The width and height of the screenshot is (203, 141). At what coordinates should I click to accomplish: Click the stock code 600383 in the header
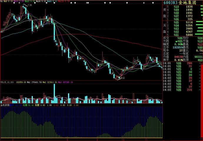pos(170,2)
